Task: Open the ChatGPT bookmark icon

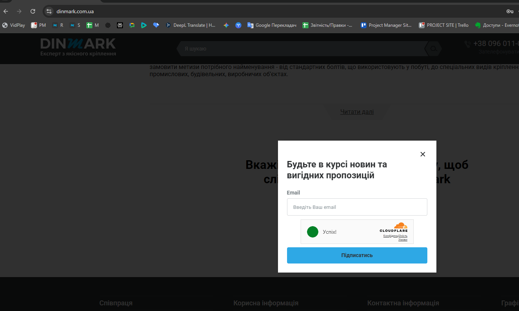Action: tap(108, 25)
